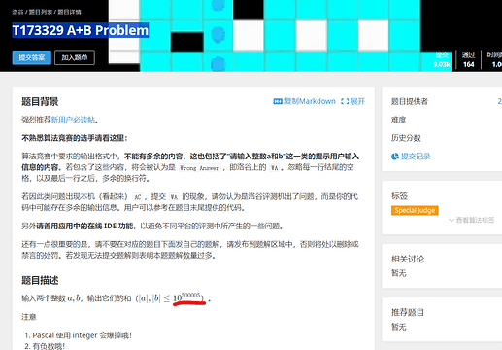The width and height of the screenshot is (502, 350).
Task: Click the blue 提交答案 submit button
Action: [32, 57]
